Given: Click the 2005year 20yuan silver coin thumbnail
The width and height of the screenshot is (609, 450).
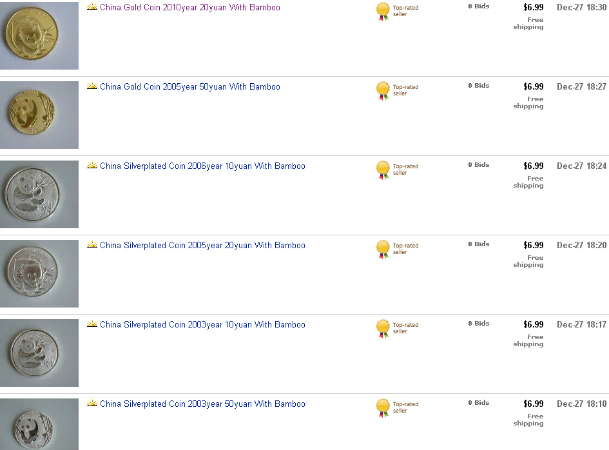Looking at the screenshot, I should pos(39,273).
